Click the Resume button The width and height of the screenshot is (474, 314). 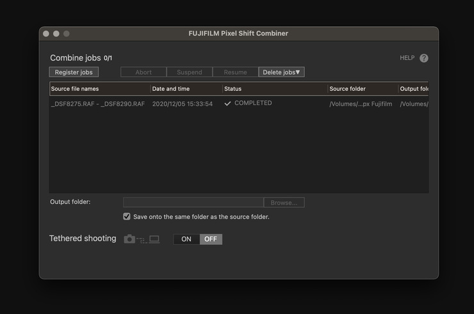tap(236, 72)
